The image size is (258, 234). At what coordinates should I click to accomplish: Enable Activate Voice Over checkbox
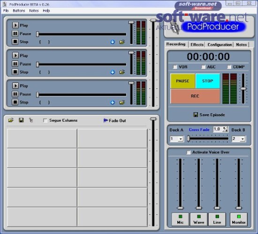click(x=189, y=152)
